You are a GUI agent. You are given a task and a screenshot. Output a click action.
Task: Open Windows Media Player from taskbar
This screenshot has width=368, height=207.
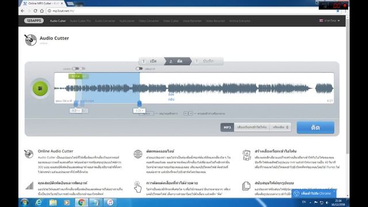pos(67,202)
